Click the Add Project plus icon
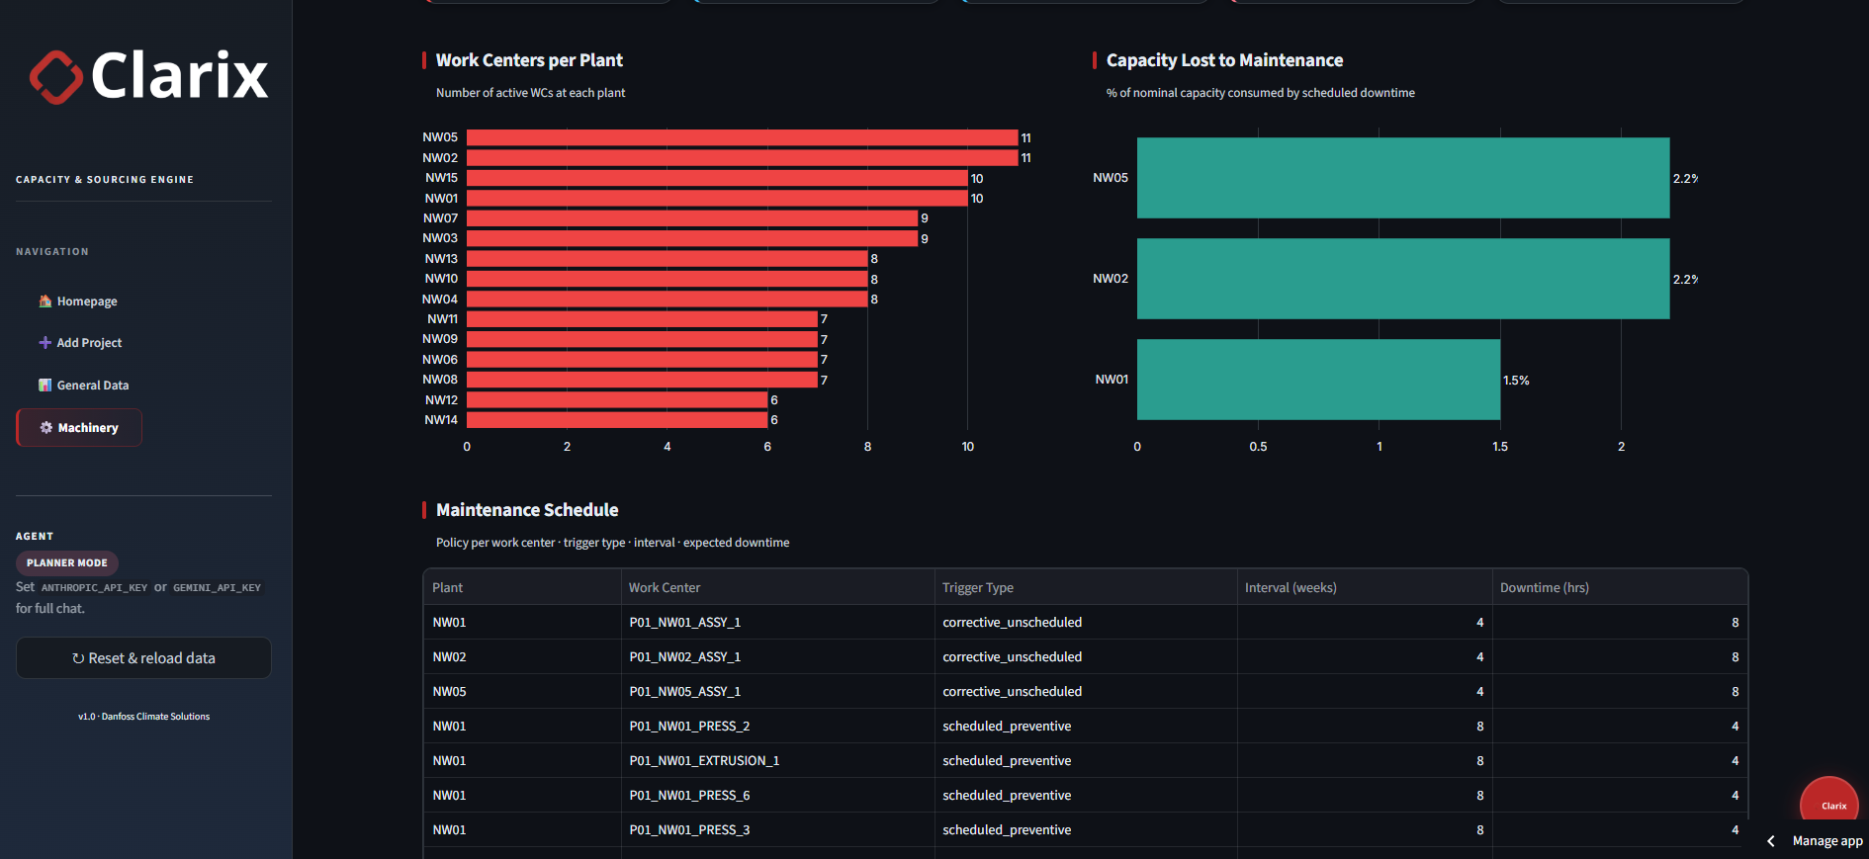Screen dimensions: 1869x859 click(x=44, y=343)
